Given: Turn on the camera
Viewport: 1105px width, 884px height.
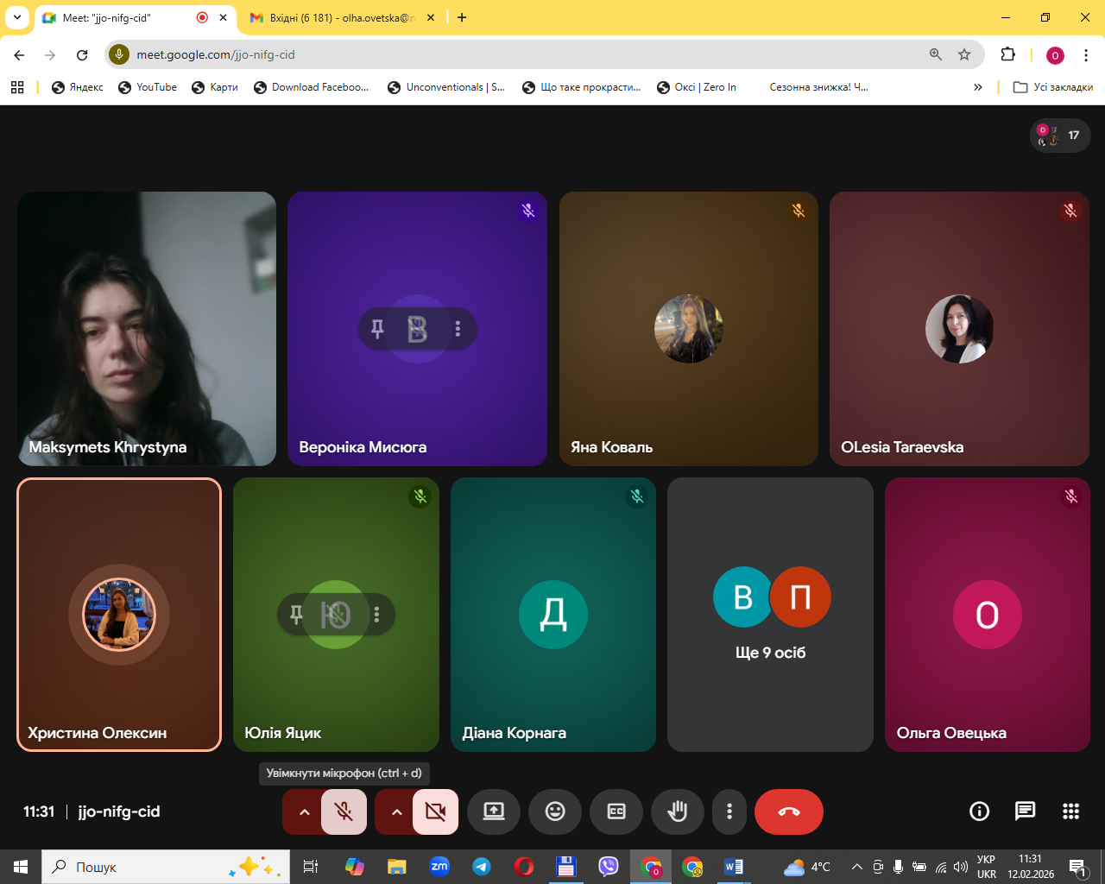Looking at the screenshot, I should pyautogui.click(x=436, y=811).
